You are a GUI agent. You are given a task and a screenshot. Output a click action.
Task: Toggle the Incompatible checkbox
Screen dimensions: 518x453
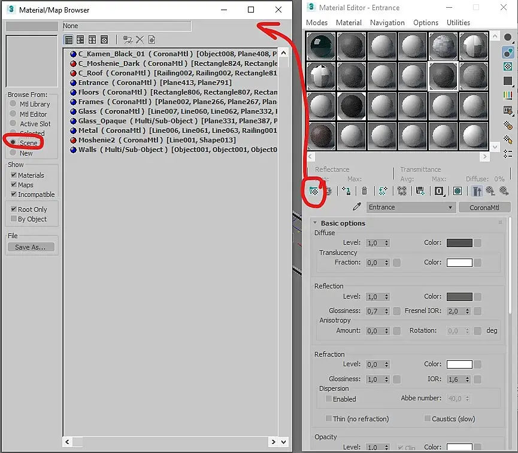(14, 194)
